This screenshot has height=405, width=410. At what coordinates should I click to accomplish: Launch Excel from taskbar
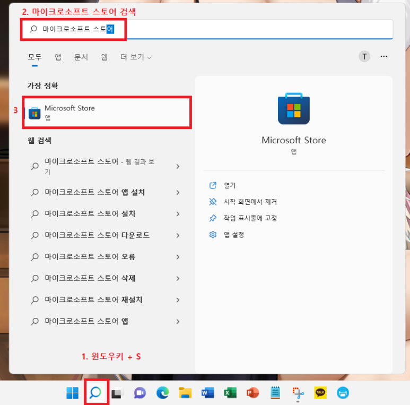pos(230,393)
